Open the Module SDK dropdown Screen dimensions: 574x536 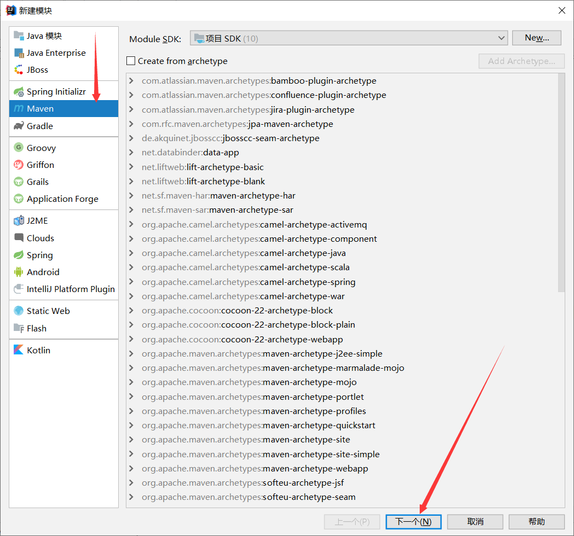pos(349,38)
